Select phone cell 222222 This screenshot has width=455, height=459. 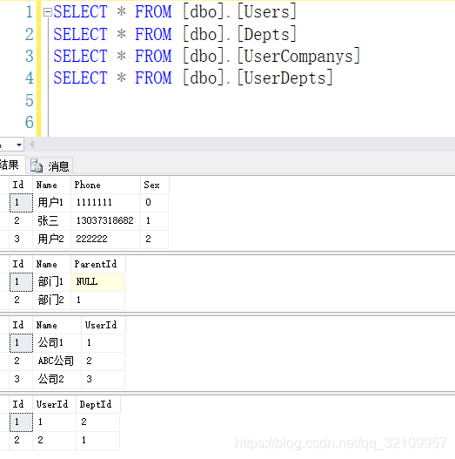105,240
